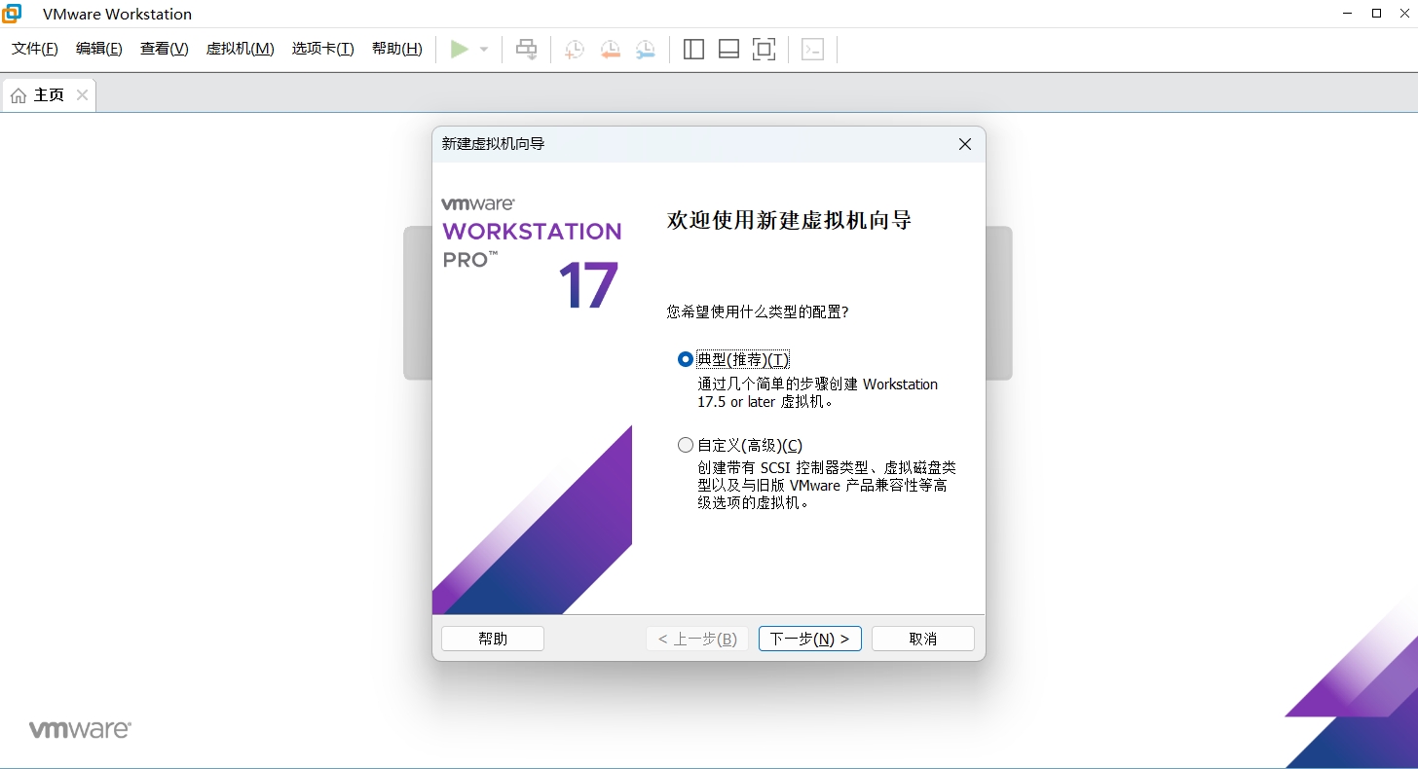
Task: Click the send Ctrl+Alt+Del toolbar icon
Action: [x=527, y=50]
